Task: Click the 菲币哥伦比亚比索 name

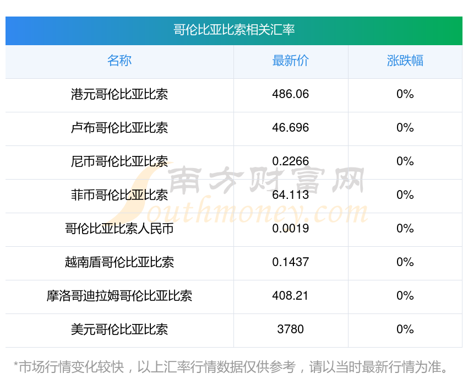Action: point(119,195)
